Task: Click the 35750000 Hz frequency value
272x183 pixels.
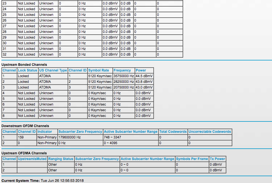Action: (x=124, y=76)
